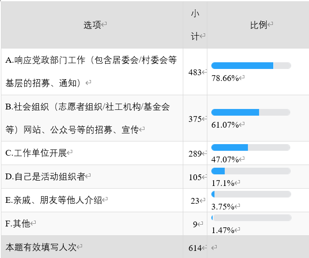Click the 3.75% progress bar
Viewport: 309px width, 258px height.
point(251,194)
